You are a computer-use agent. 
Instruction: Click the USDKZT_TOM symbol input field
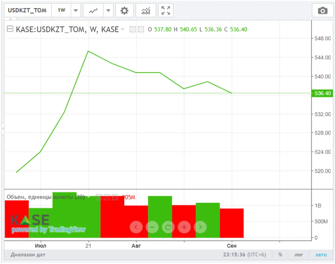coord(27,11)
